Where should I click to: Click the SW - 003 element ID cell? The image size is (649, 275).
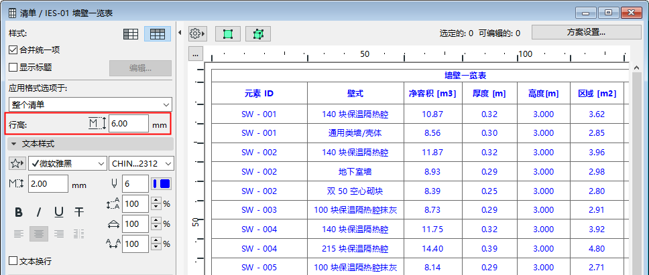click(259, 210)
